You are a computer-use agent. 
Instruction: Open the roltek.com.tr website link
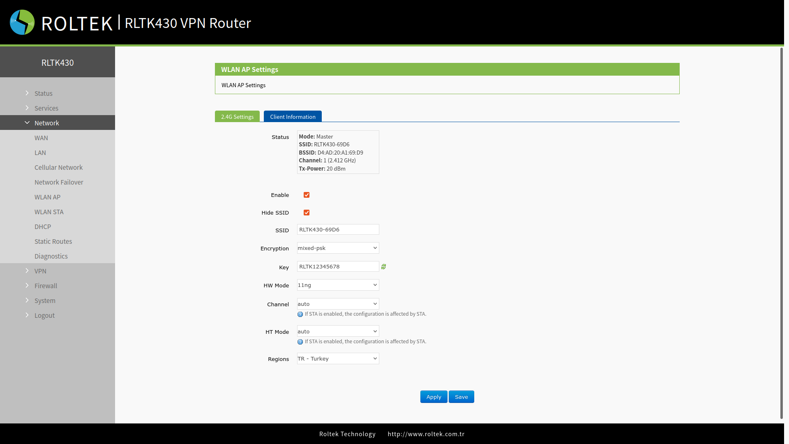coord(426,434)
